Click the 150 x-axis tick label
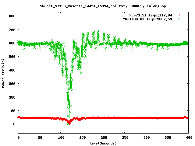Screen dimensions: 195x146 click(x=83, y=137)
